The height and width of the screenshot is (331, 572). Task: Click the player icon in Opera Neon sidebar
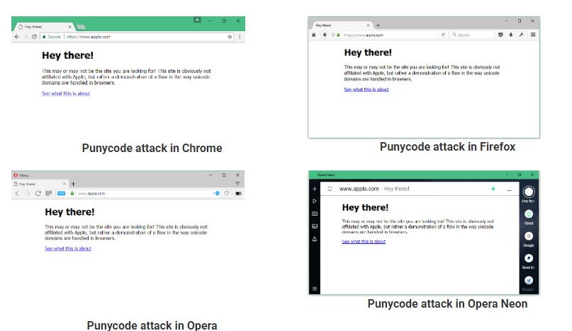tap(315, 201)
